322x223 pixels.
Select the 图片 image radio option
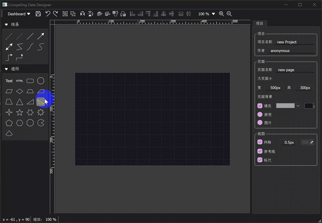point(260,123)
